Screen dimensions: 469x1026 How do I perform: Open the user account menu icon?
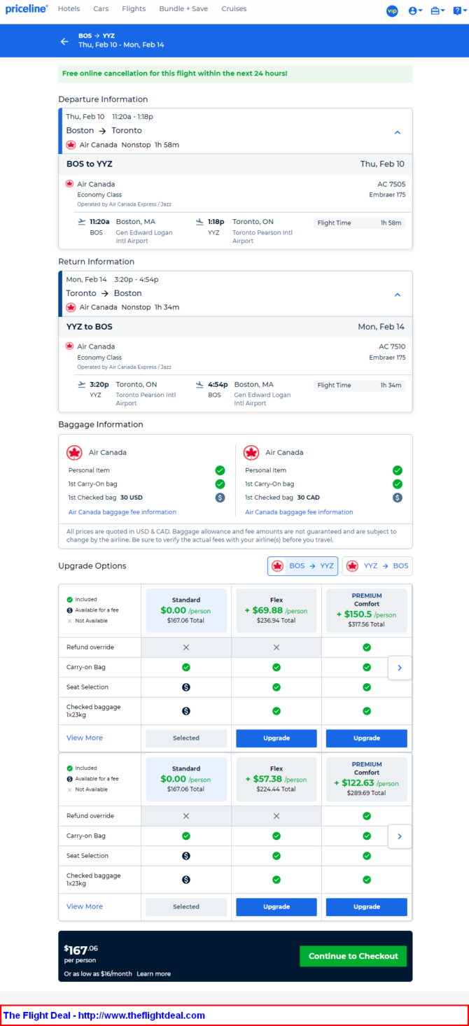click(414, 10)
